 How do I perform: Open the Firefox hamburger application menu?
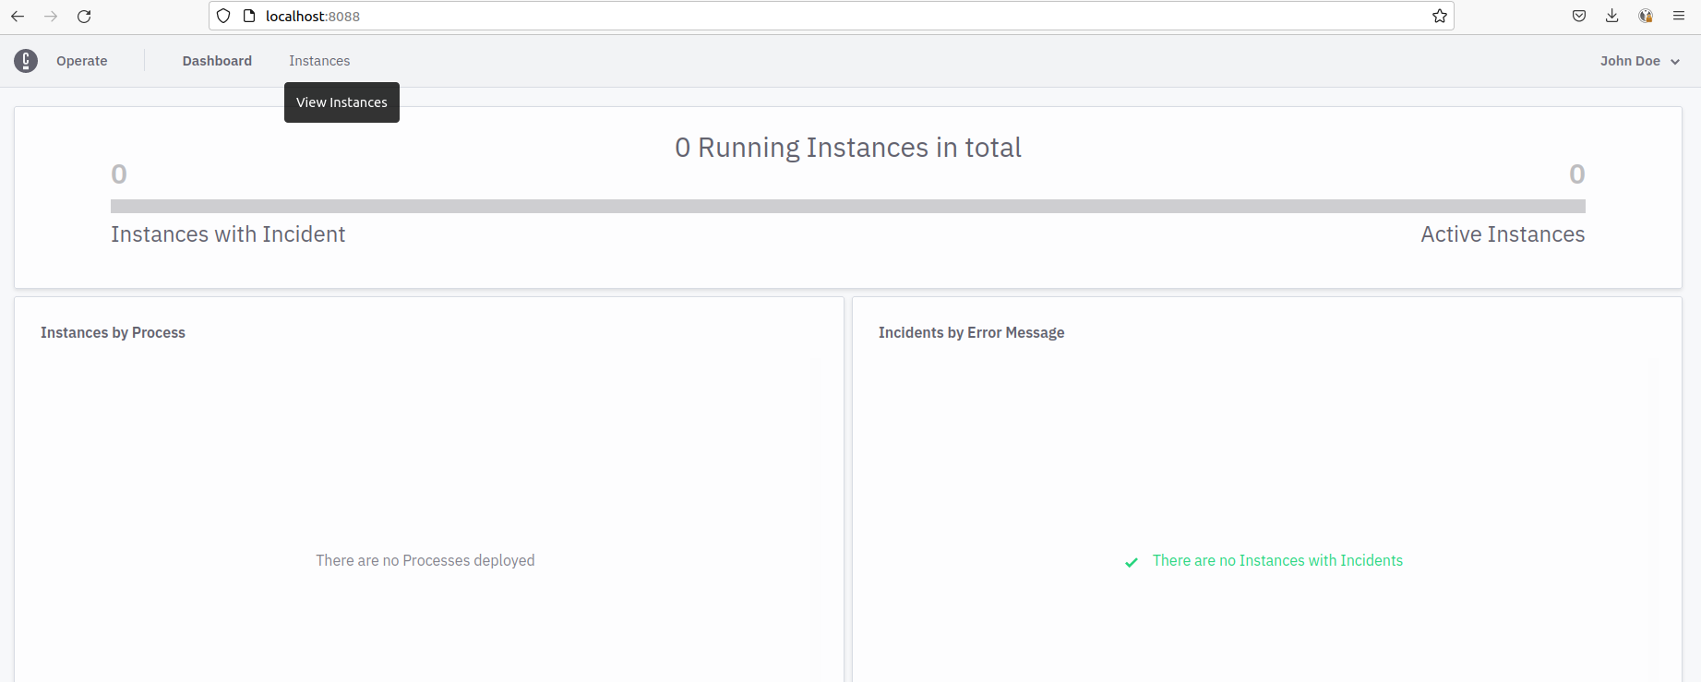(1679, 16)
